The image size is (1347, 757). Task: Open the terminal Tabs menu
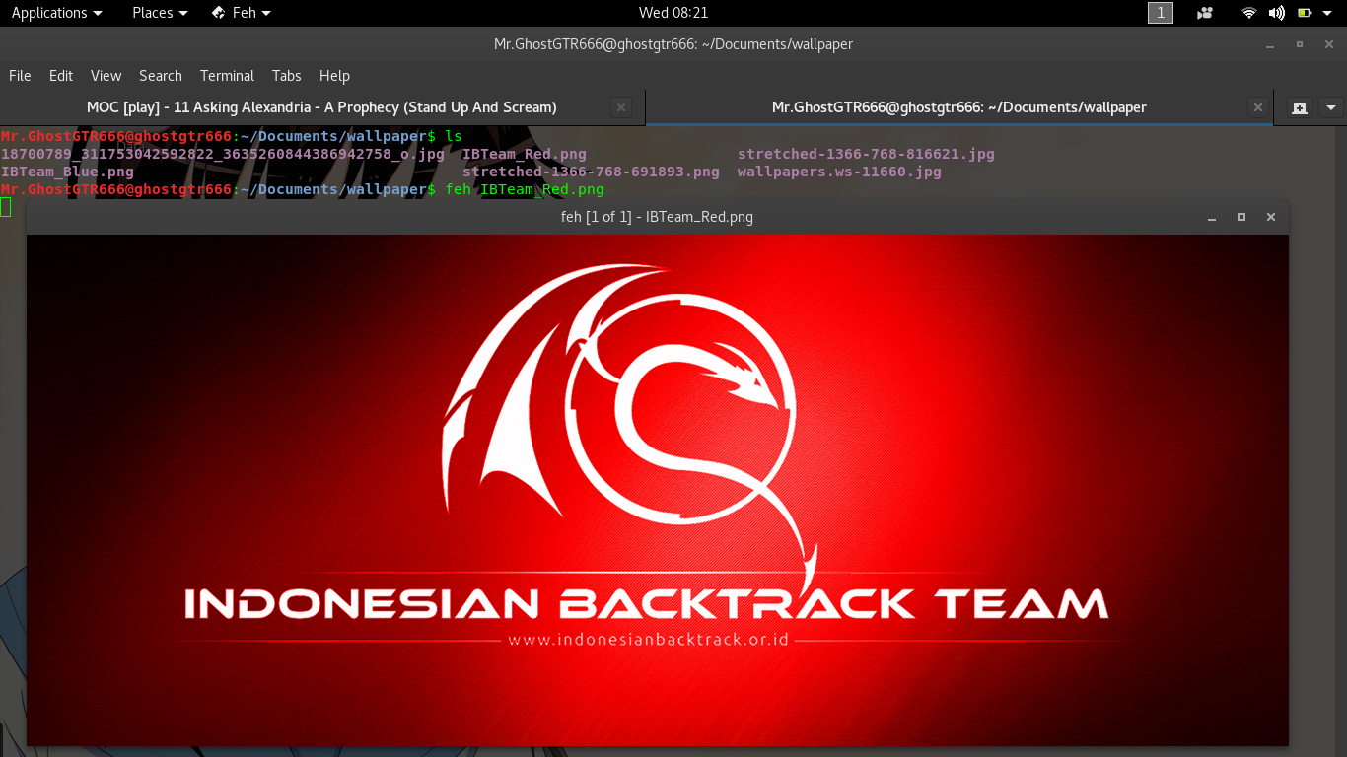pyautogui.click(x=287, y=76)
